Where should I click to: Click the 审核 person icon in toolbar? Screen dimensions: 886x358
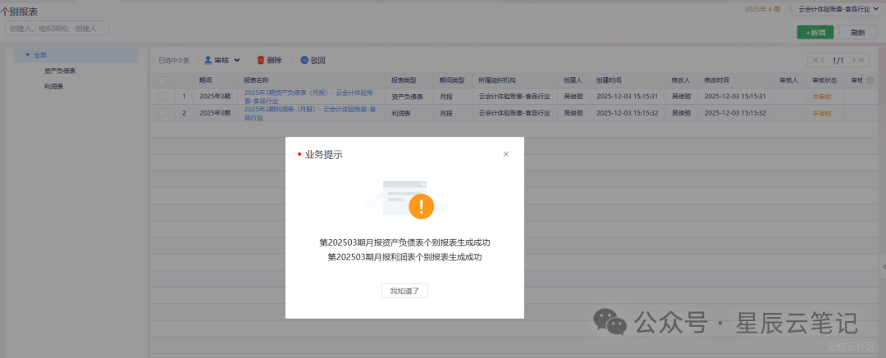(208, 60)
